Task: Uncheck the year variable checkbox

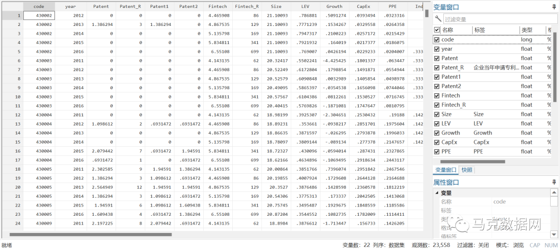Action: [x=437, y=49]
